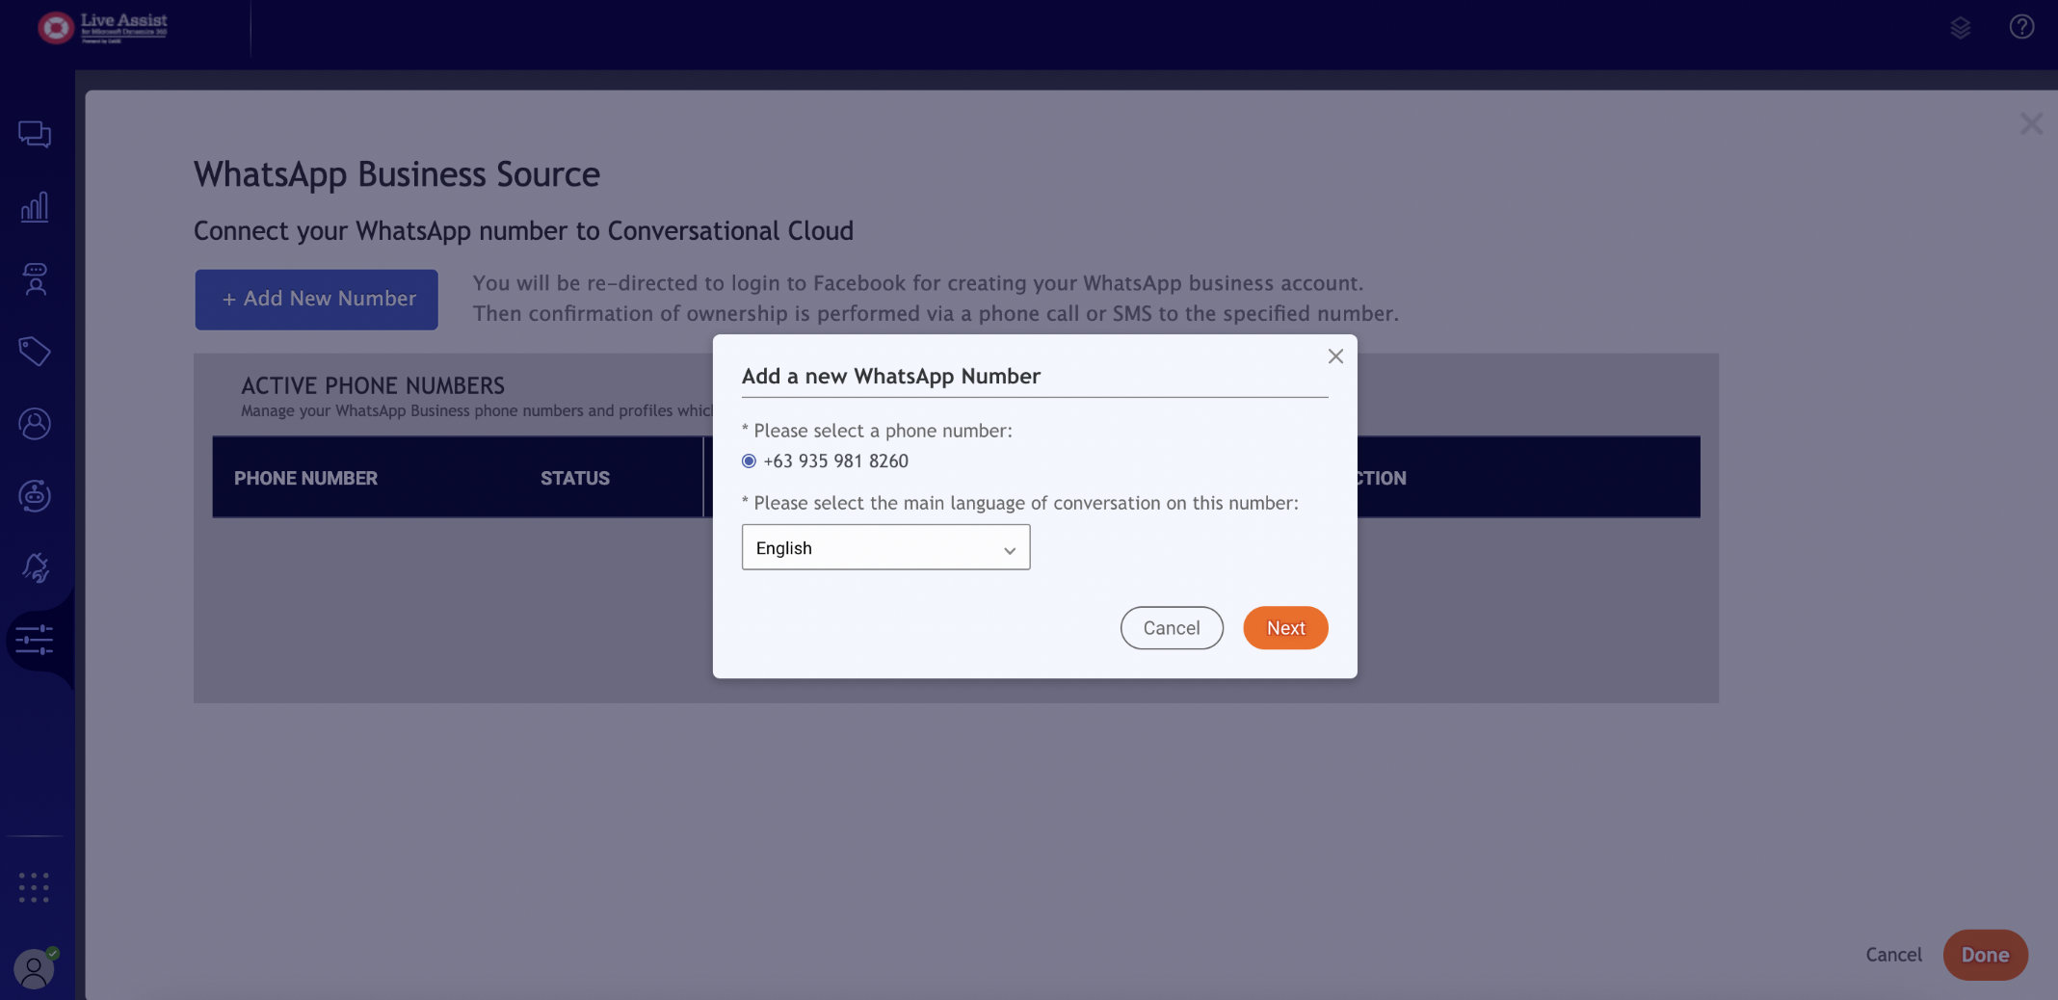This screenshot has height=1000, width=2058.
Task: Open the agent avatar status icon
Action: point(35,968)
